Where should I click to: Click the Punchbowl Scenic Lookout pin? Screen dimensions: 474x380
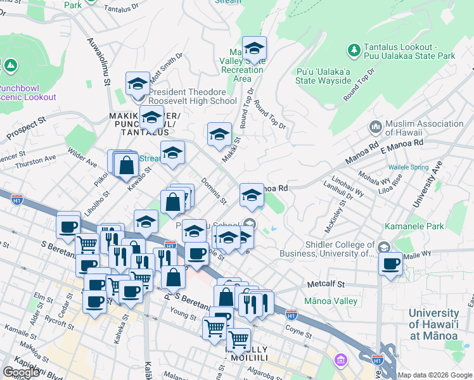tap(11, 66)
